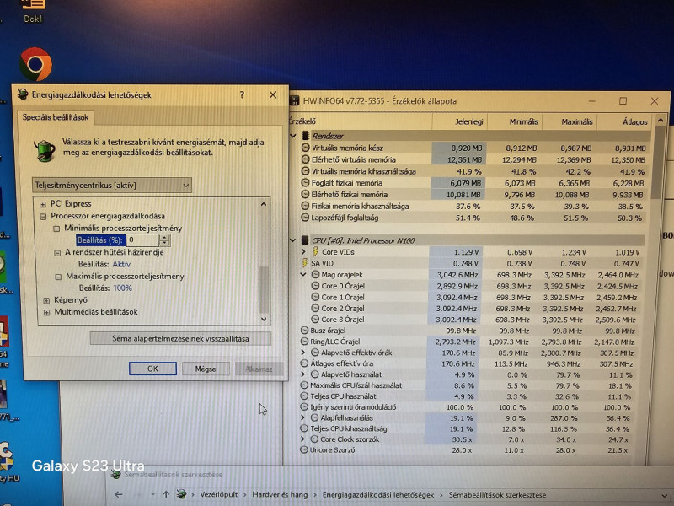Select the Teljes CPU kihasználtság row

coord(468,428)
